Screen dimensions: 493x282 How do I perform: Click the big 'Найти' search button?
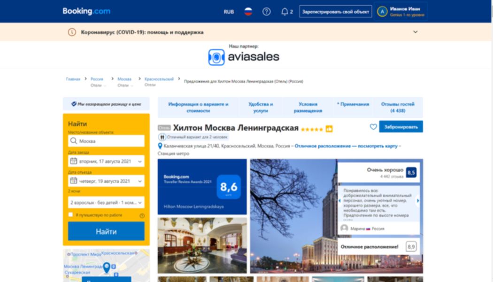(106, 231)
